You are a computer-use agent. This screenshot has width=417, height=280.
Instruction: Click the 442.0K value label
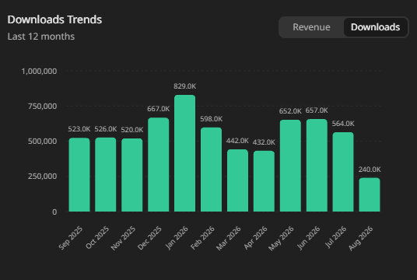tap(237, 141)
